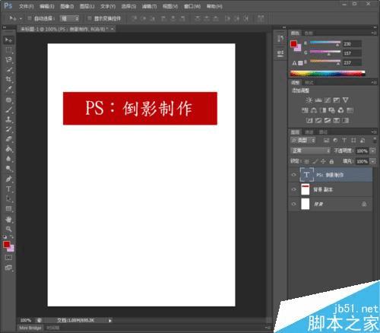Select the Eraser tool

click(x=8, y=139)
